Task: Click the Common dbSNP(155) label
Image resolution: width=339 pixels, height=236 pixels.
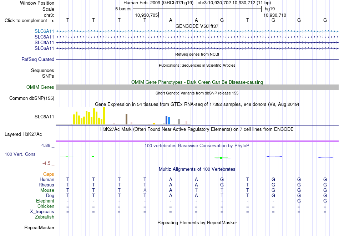Action: tap(32, 98)
